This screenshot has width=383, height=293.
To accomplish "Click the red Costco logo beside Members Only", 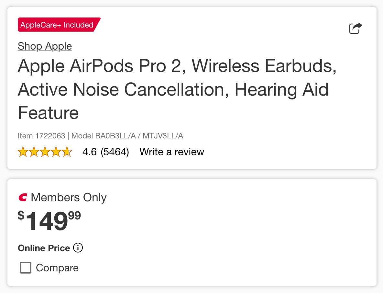I will [23, 197].
